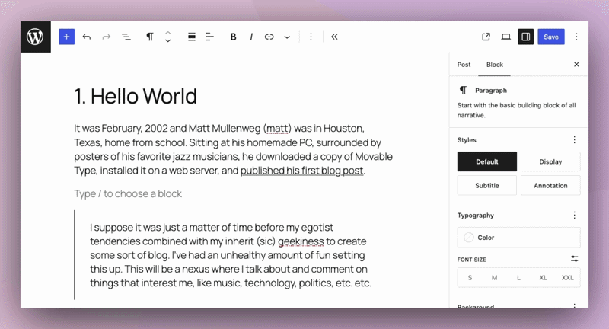The height and width of the screenshot is (329, 609).
Task: Click the first paragraph about February 2002
Action: [x=233, y=149]
